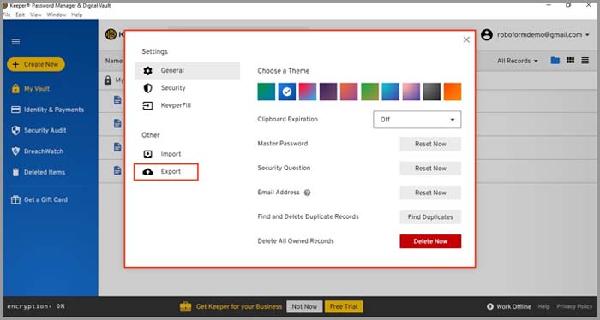Switch to folder view icon
600x320 pixels.
tap(555, 61)
